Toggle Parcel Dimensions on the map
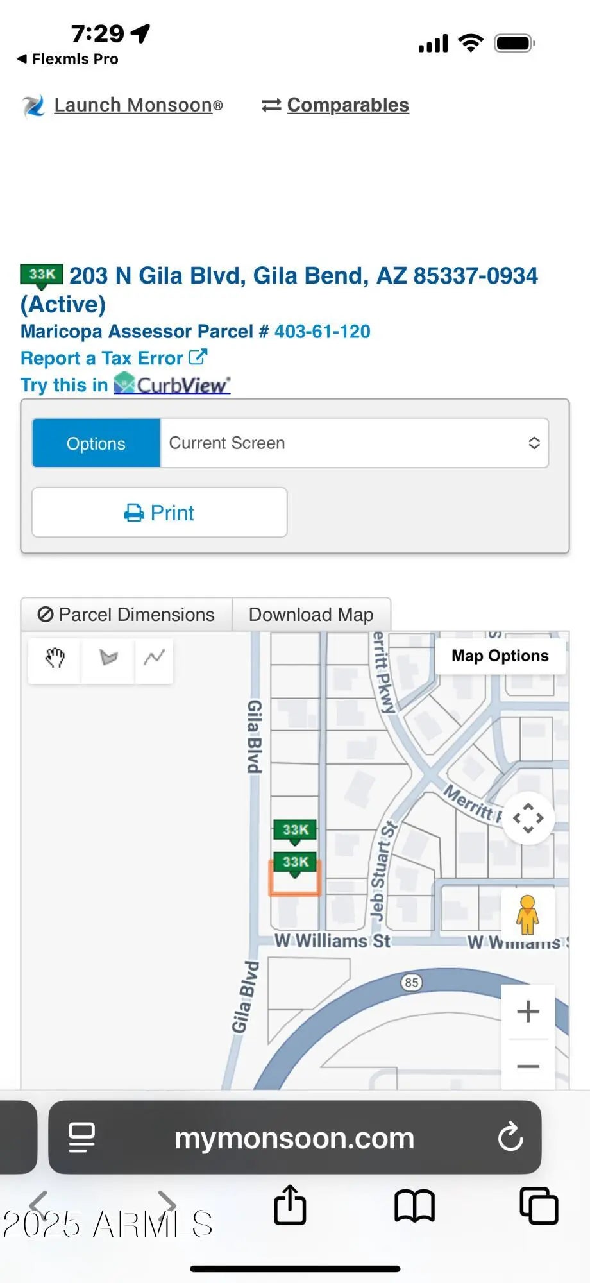The height and width of the screenshot is (1283, 590). 126,615
